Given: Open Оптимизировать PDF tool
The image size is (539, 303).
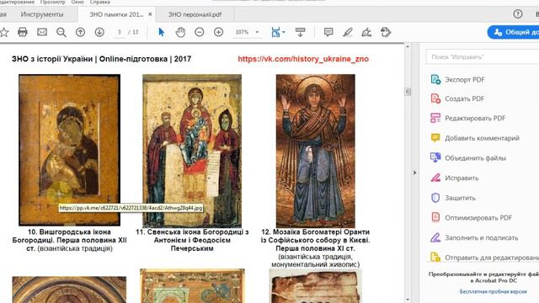Looking at the screenshot, I should [472, 218].
